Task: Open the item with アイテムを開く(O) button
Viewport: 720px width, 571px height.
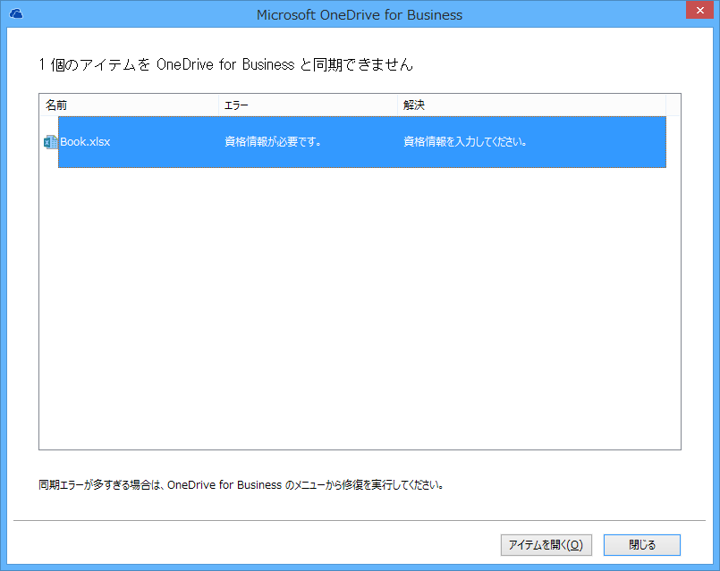Action: (546, 545)
